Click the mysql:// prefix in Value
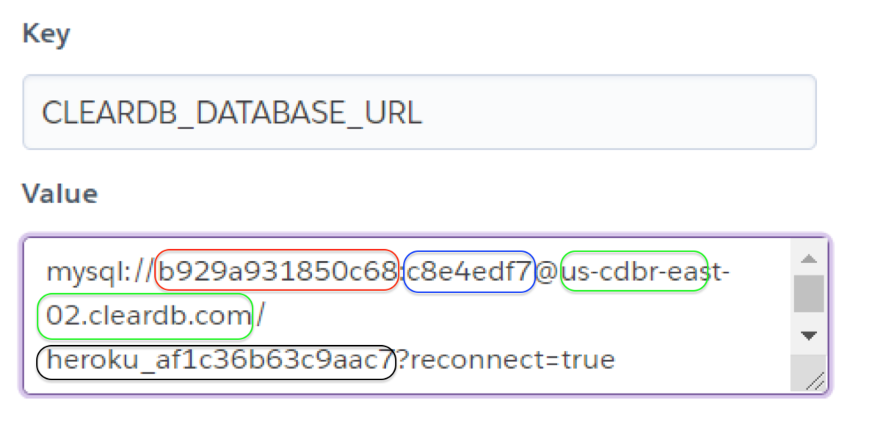The width and height of the screenshot is (872, 425). click(101, 273)
